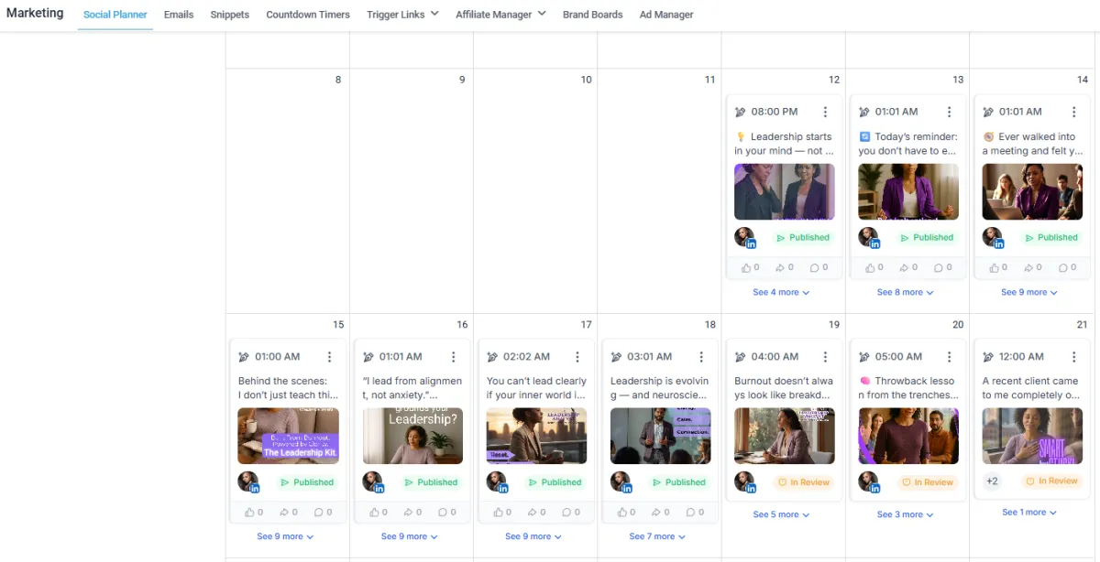Open the Affiliate Manager dropdown
This screenshot has width=1100, height=562.
[500, 15]
